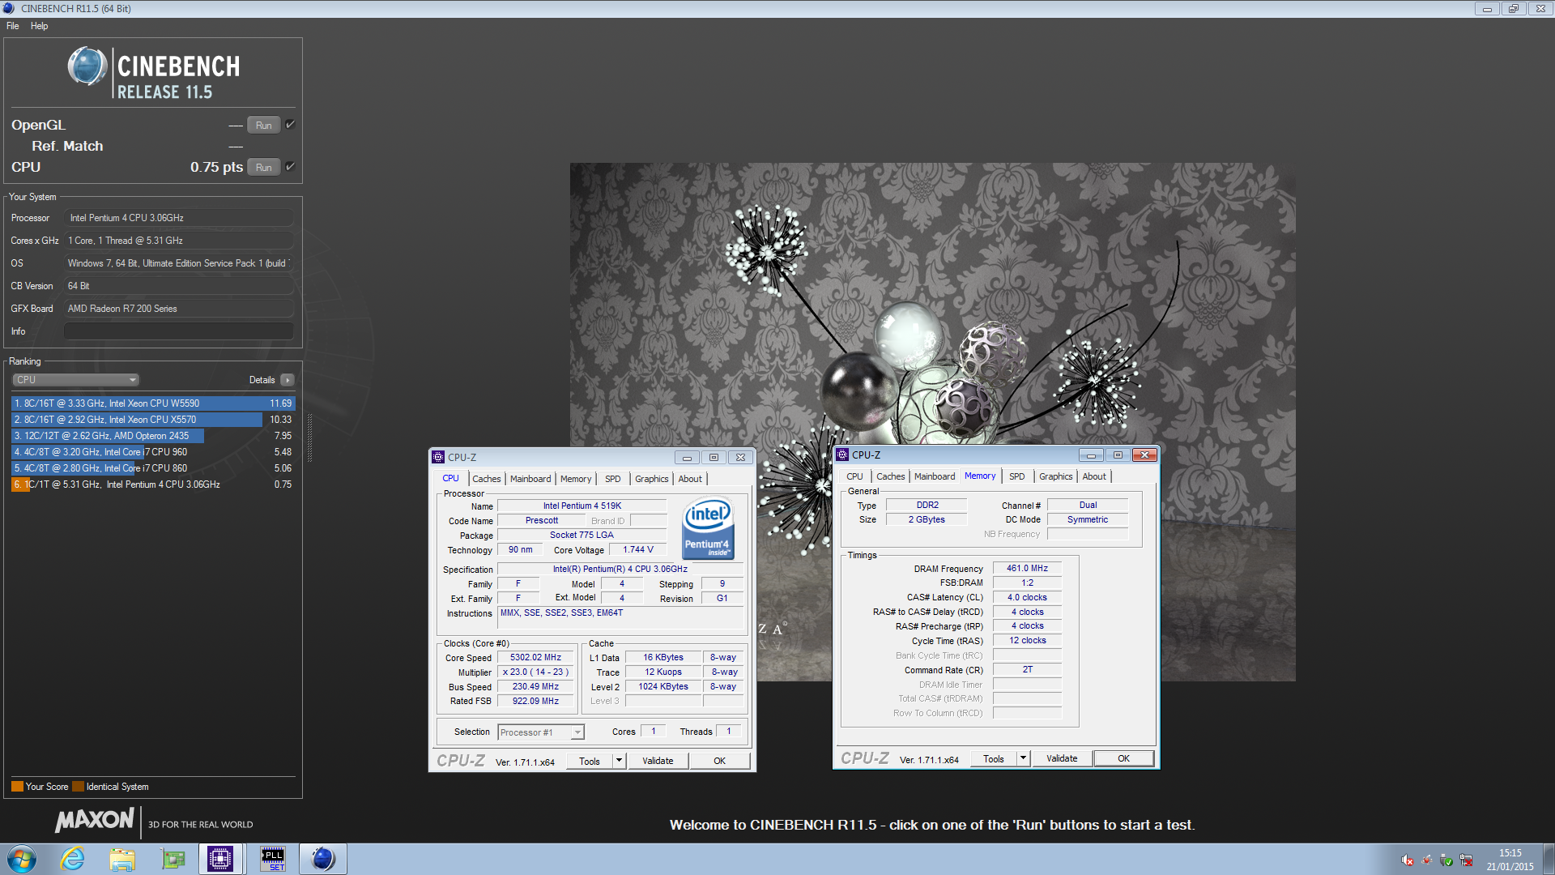Open the Details arrow in Ranking panel
Viewport: 1555px width, 875px height.
click(288, 380)
